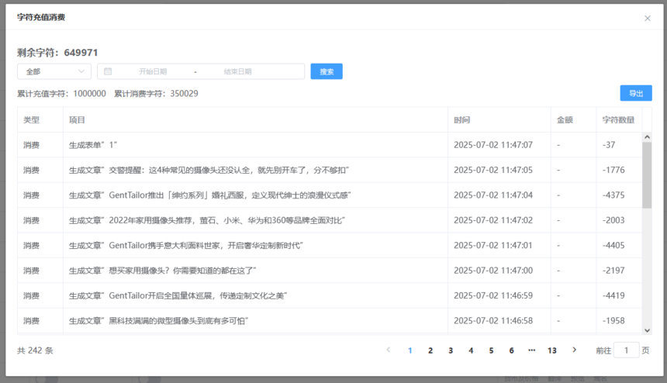This screenshot has width=667, height=383.
Task: Close the 字符充值消费 dialog
Action: (x=648, y=18)
